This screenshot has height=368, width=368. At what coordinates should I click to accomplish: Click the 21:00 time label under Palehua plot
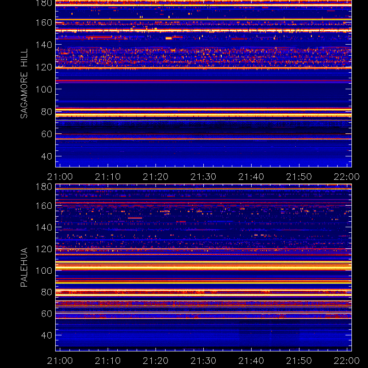(60, 361)
